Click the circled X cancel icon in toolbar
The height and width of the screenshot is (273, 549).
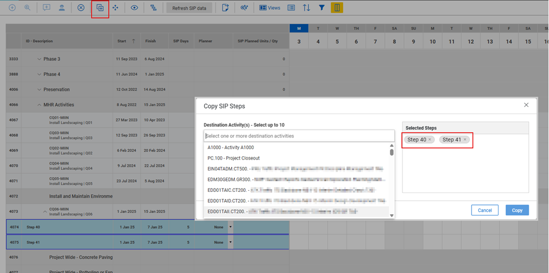(x=81, y=8)
